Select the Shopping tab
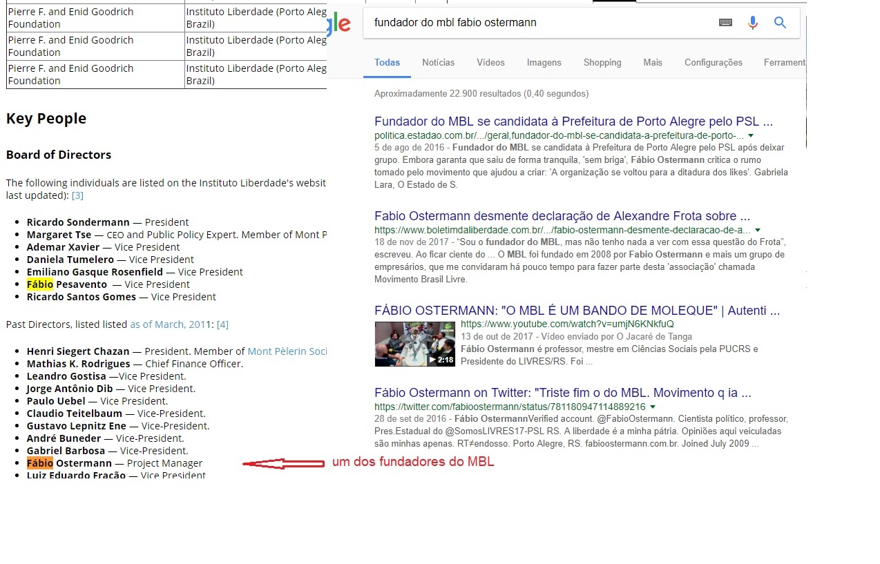The image size is (880, 564). [x=602, y=62]
